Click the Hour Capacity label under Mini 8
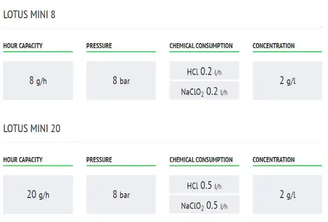This screenshot has width=328, height=222. pos(23,46)
